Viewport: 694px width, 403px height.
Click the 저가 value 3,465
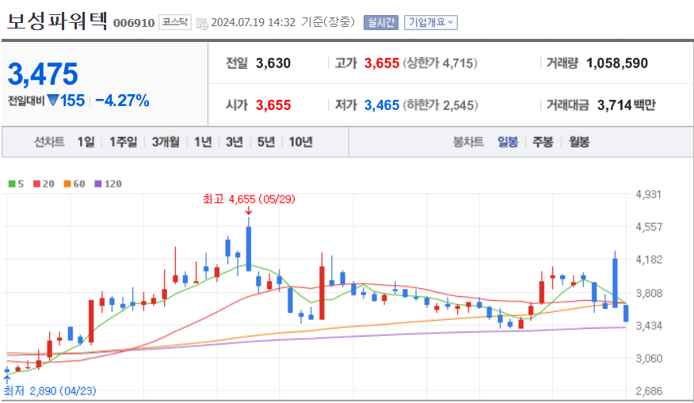(x=382, y=105)
